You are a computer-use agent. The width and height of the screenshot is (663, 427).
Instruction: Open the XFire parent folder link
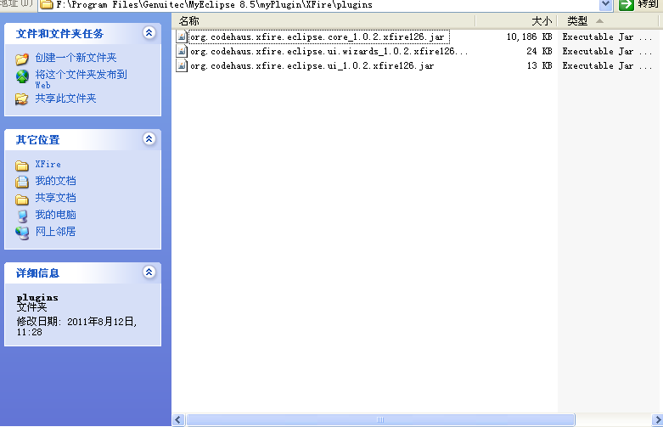click(48, 164)
